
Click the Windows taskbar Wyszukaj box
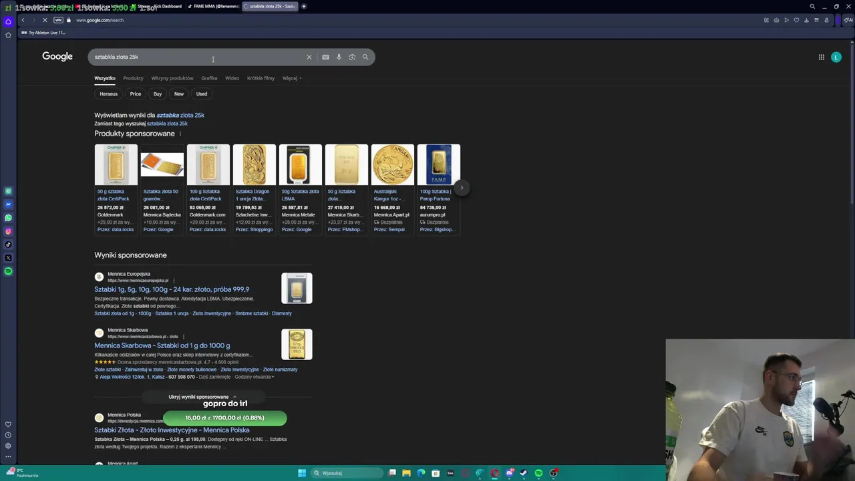click(x=347, y=473)
